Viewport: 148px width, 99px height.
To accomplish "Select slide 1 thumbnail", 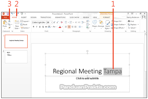I will pos(16,41).
